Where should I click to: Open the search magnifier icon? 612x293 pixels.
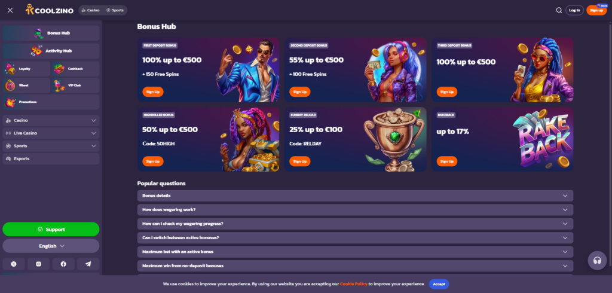tap(559, 10)
